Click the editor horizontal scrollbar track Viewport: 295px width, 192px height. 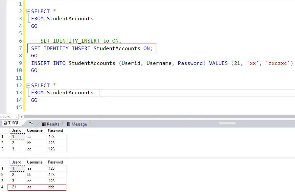[x=158, y=117]
